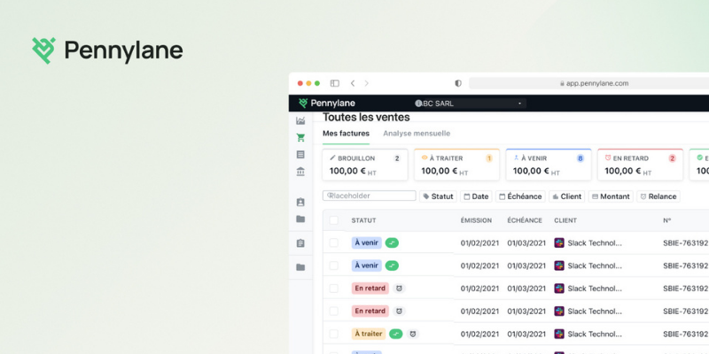Viewport: 709px width, 354px height.
Task: Open the bottom-most folder icon in sidebar
Action: [300, 267]
